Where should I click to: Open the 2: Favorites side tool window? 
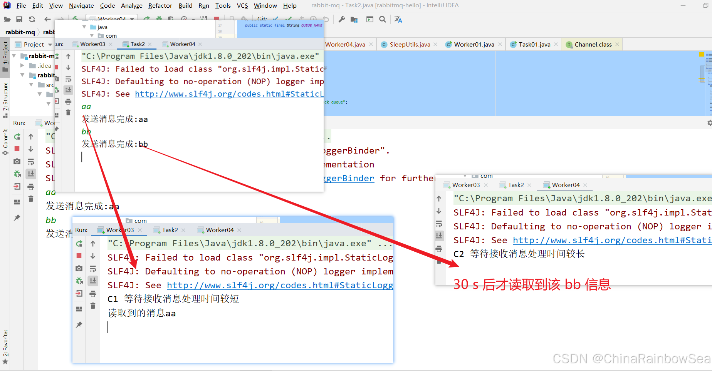point(5,346)
